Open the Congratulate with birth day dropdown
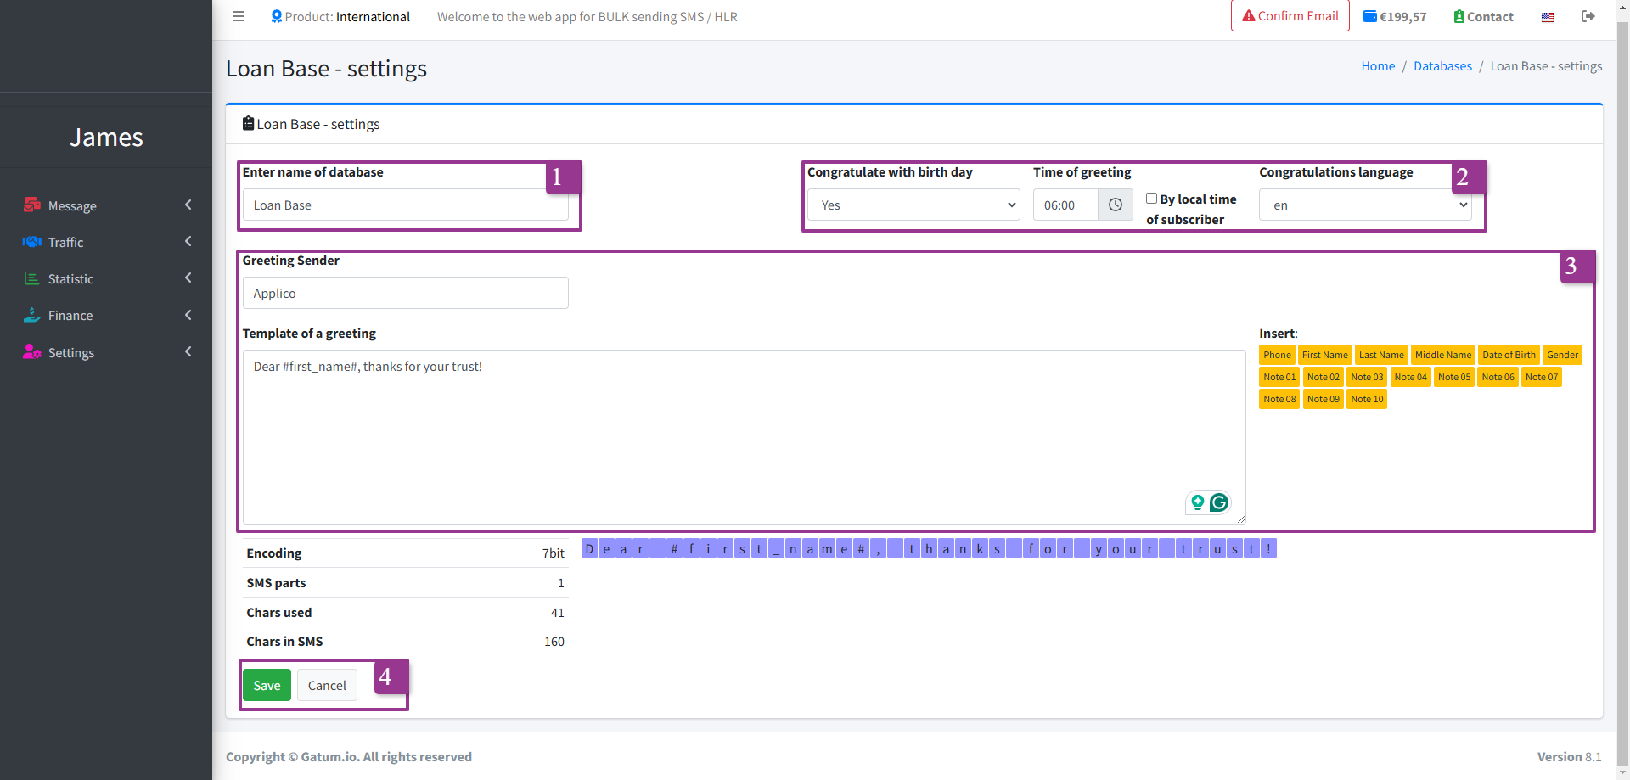This screenshot has height=780, width=1630. point(913,205)
